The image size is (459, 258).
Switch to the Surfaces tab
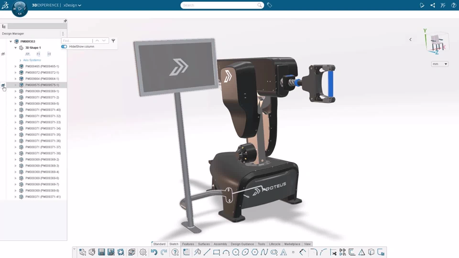[x=204, y=244]
